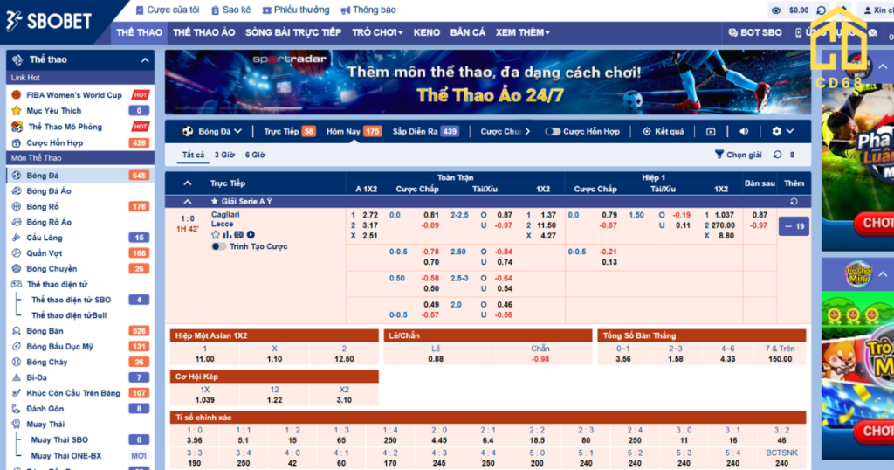The width and height of the screenshot is (894, 470).
Task: Select Bóng Bàn table tennis icon
Action: coord(17,331)
